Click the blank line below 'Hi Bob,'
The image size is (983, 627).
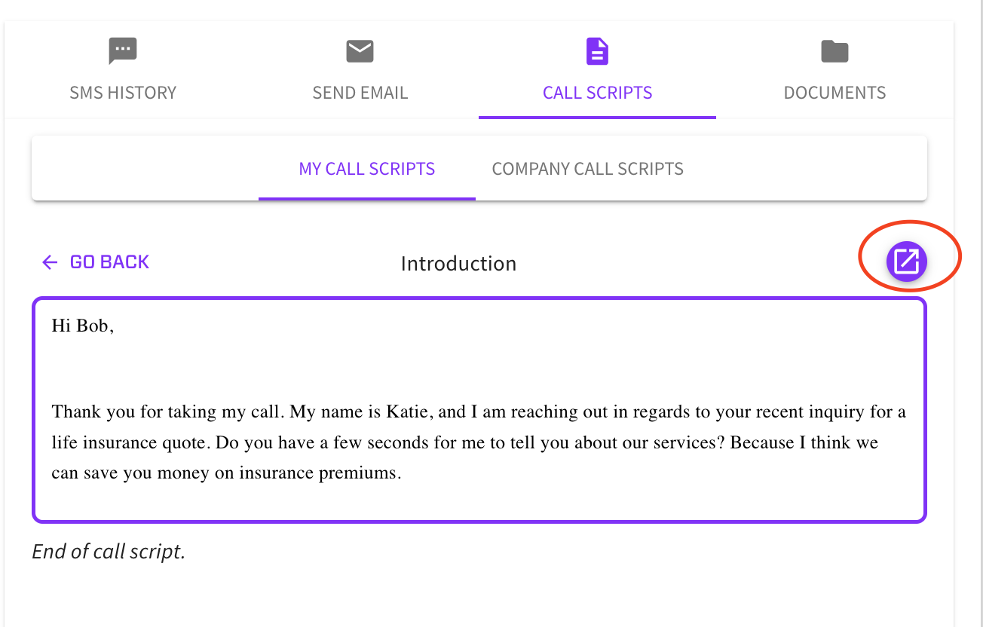479,368
